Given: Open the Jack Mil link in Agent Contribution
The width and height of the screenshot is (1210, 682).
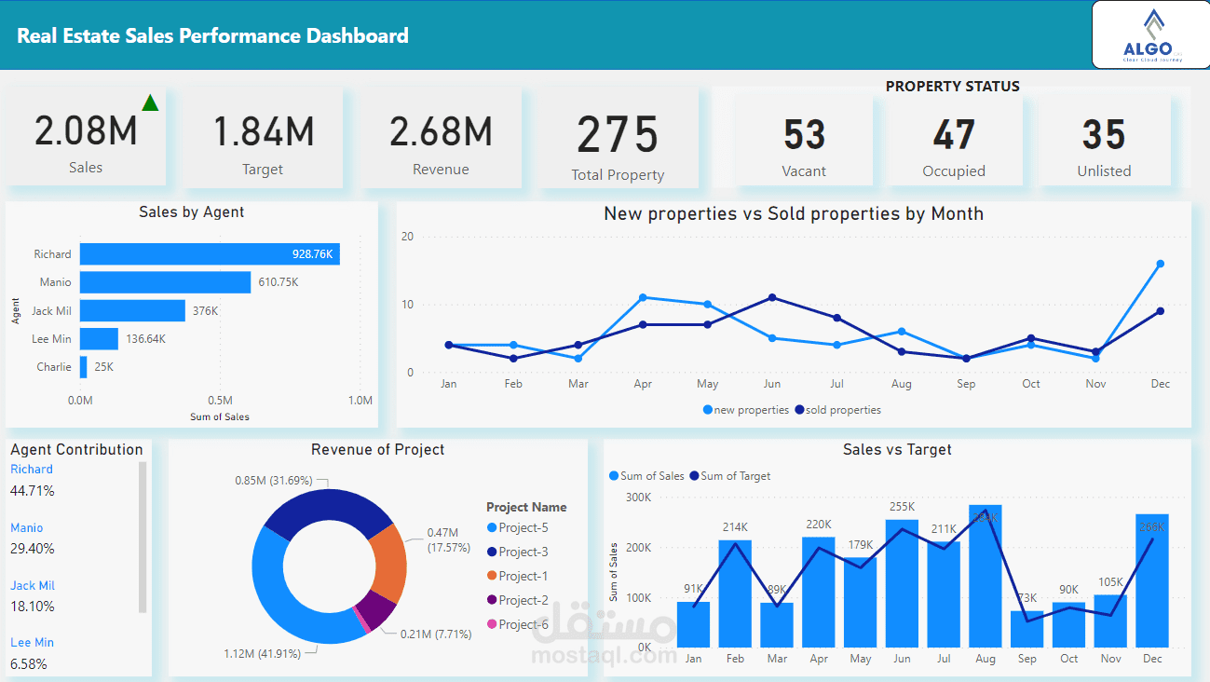Looking at the screenshot, I should tap(31, 585).
